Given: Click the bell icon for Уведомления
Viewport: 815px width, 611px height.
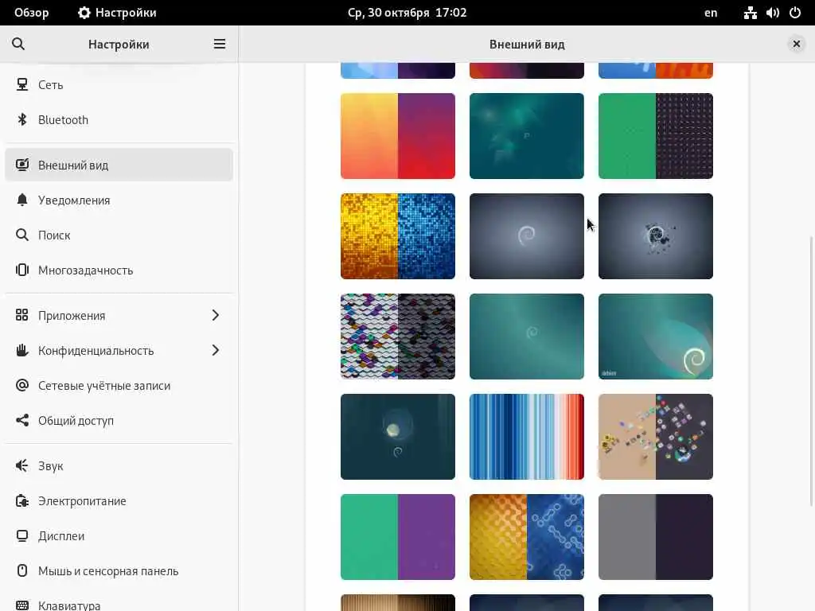Looking at the screenshot, I should coord(21,200).
